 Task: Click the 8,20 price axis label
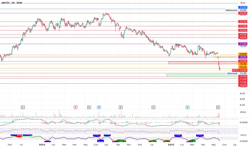click(242, 105)
